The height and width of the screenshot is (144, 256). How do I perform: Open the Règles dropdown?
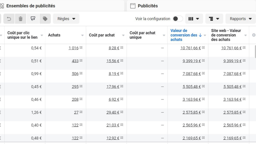tap(66, 19)
